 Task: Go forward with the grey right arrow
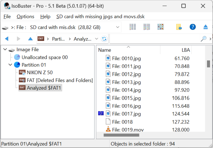coord(19,39)
